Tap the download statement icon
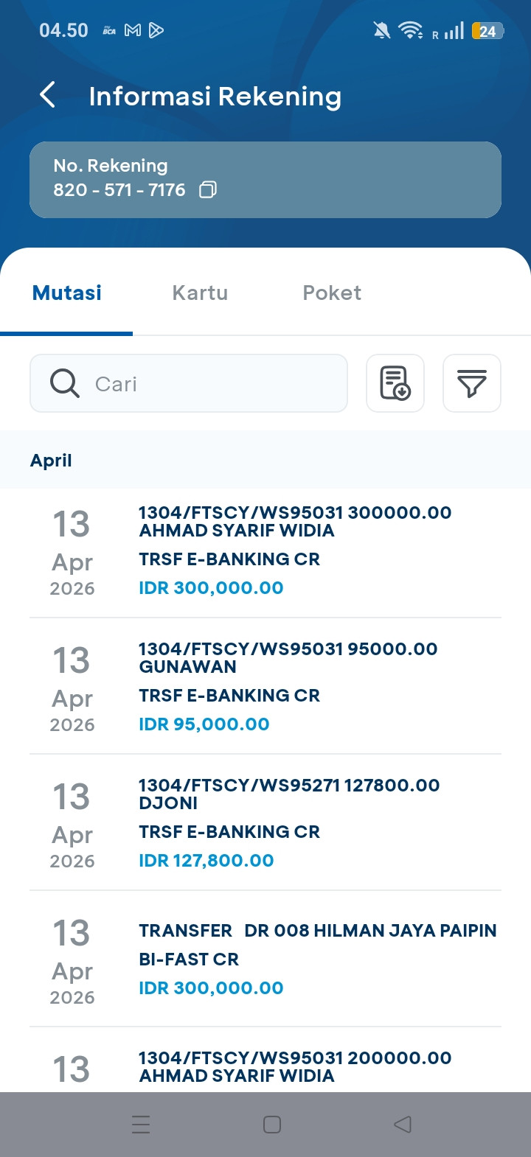Screen dimensions: 531x1157 (x=395, y=383)
